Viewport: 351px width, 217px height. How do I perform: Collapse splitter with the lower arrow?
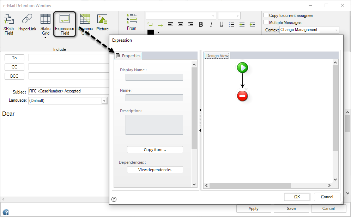pyautogui.click(x=200, y=130)
